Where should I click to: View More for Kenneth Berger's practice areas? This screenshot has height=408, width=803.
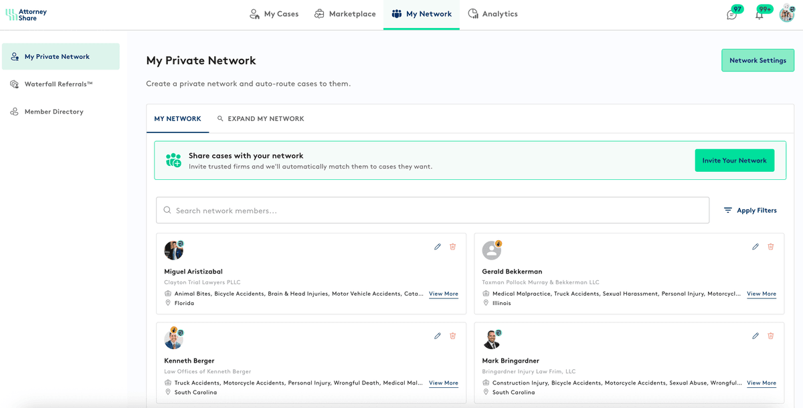tap(444, 383)
